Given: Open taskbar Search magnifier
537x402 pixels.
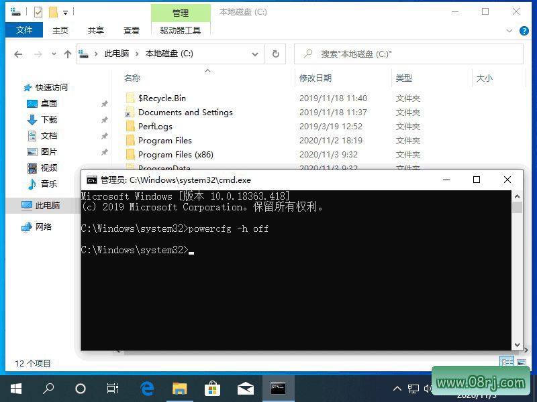Looking at the screenshot, I should (x=48, y=389).
